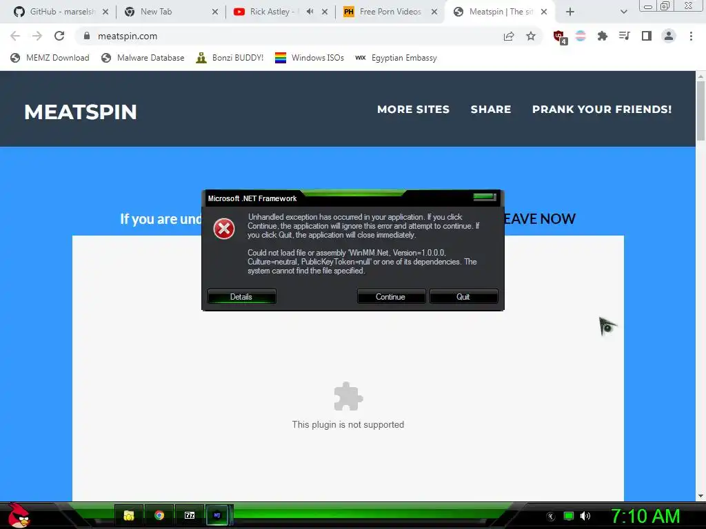Close the New Tab tab

pos(215,12)
